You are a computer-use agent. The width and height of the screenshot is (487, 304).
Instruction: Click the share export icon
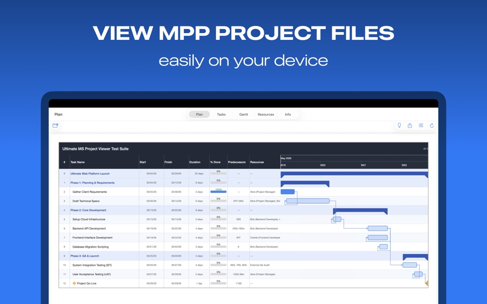(x=410, y=125)
